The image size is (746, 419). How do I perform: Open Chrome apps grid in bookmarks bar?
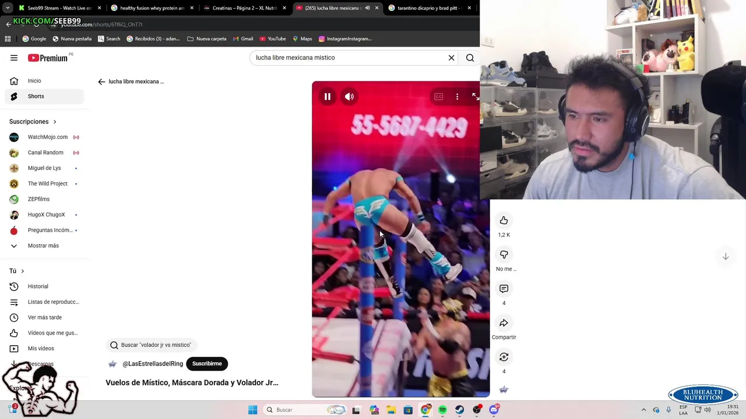pyautogui.click(x=8, y=39)
